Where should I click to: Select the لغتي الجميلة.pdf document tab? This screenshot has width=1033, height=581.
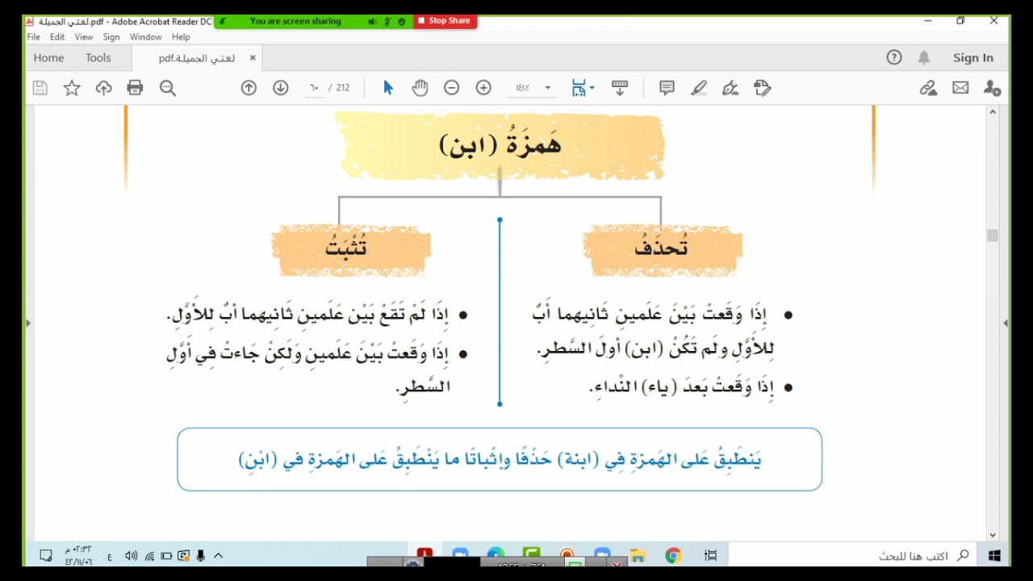(x=197, y=58)
